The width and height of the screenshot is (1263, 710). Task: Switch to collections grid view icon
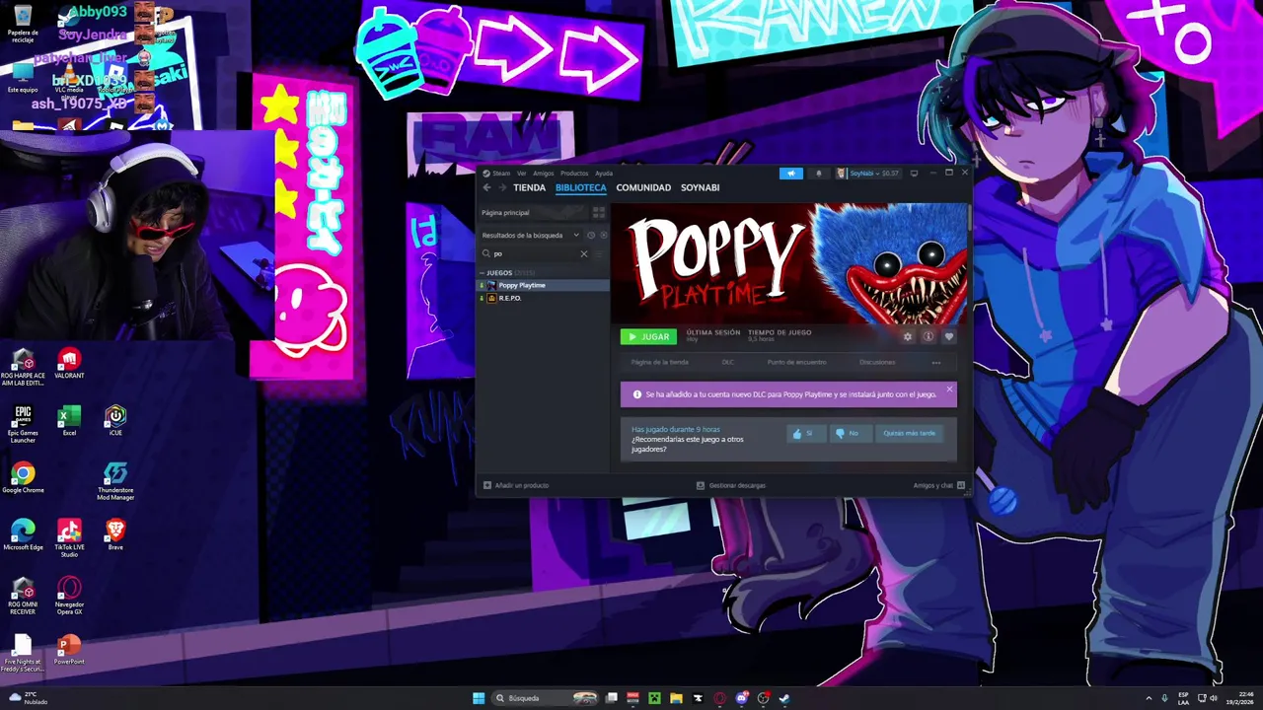(x=598, y=212)
